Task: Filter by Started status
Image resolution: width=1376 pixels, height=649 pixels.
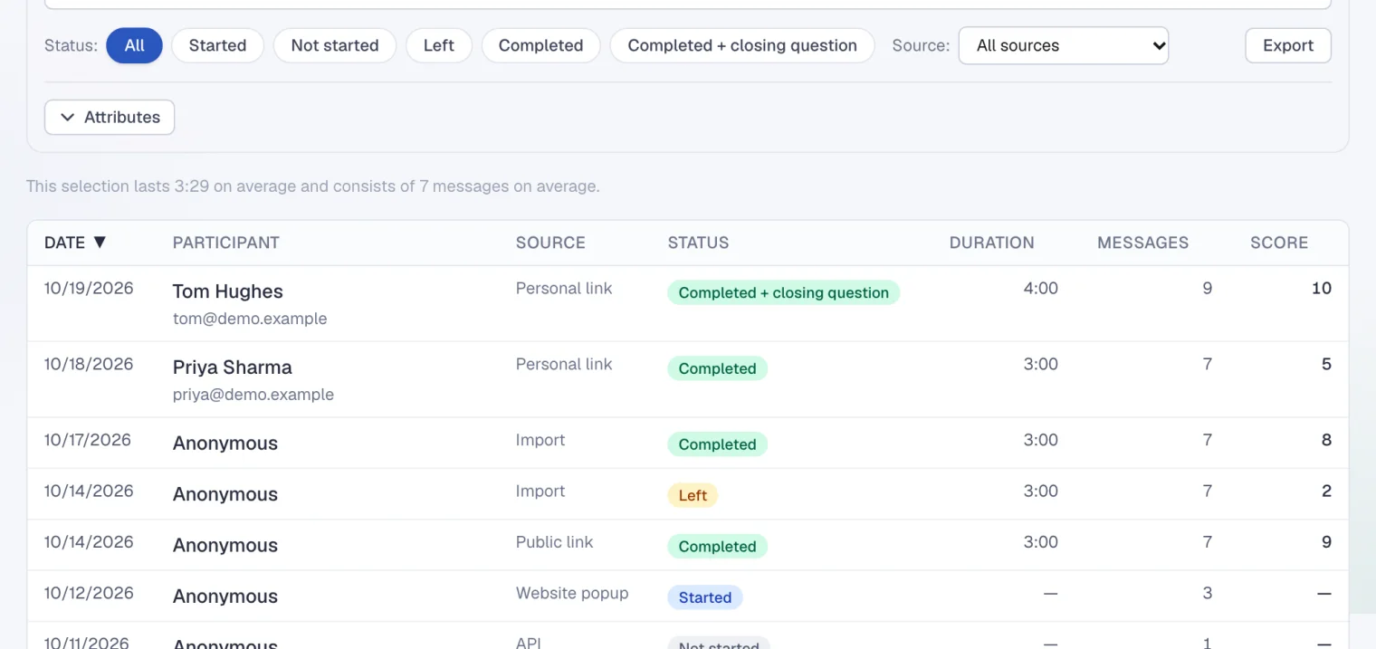Action: [x=217, y=45]
